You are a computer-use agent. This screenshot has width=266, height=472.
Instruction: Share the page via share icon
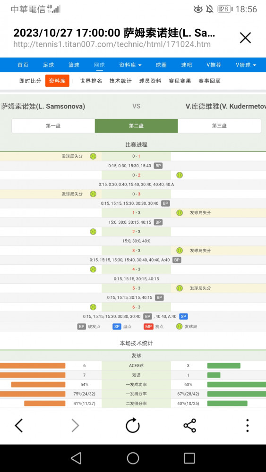(190, 426)
